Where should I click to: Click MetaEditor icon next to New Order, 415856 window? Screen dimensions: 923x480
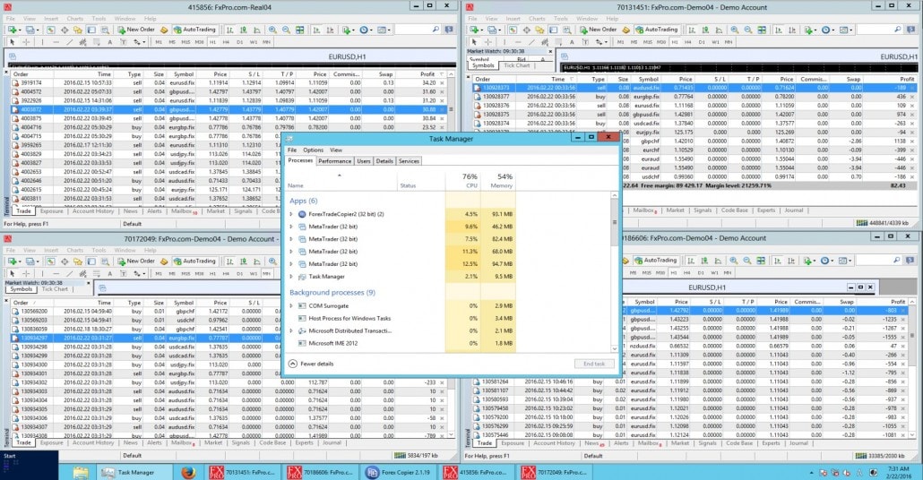point(164,30)
